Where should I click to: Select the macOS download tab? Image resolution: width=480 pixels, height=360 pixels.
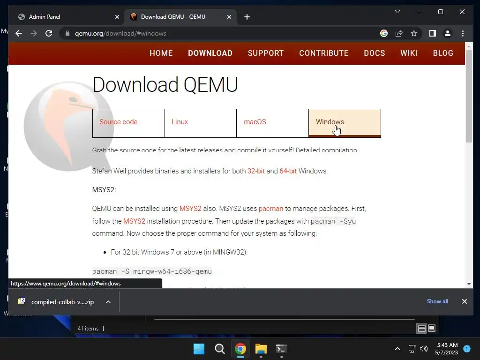coord(272,123)
